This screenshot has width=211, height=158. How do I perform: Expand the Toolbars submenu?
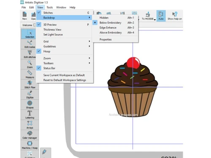(x=65, y=63)
